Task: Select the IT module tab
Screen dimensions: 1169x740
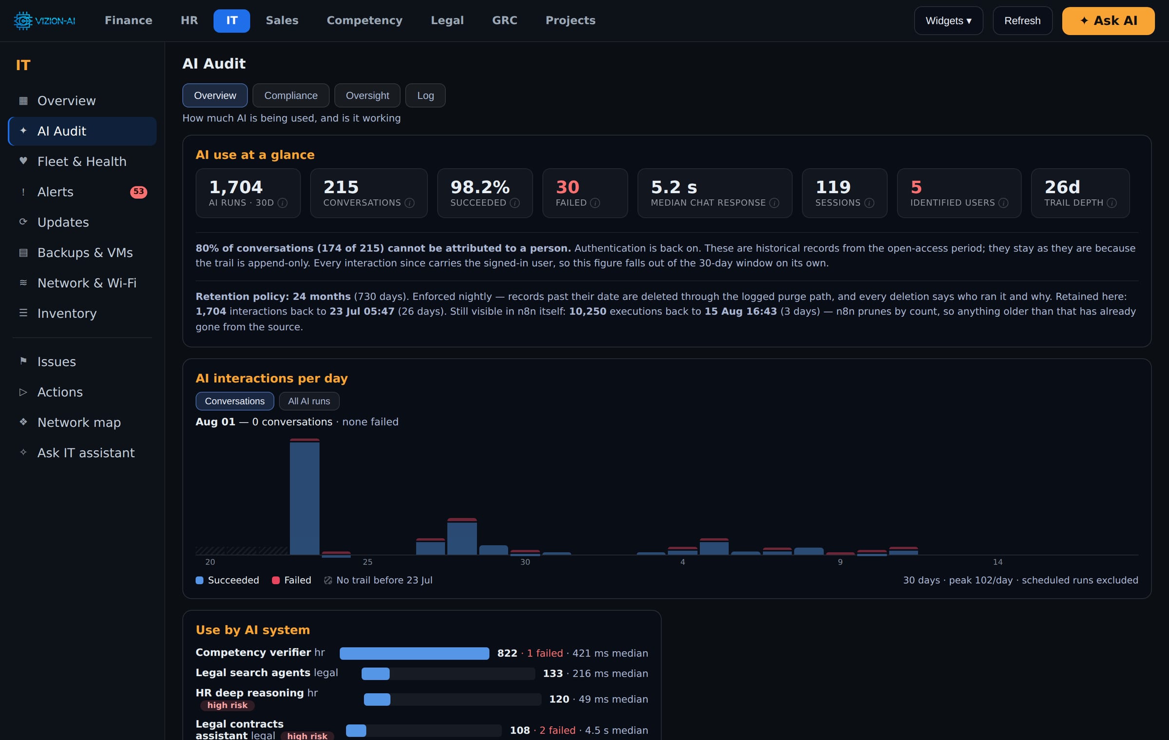Action: (x=232, y=20)
